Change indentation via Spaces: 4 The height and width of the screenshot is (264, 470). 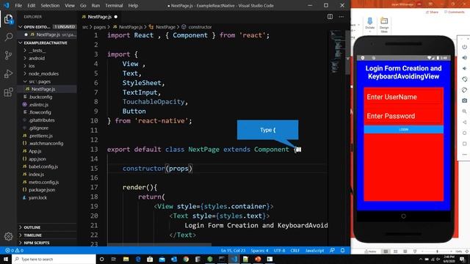point(259,251)
